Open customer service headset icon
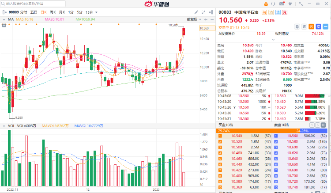This screenshot has height=193, width=331. tap(273, 4)
